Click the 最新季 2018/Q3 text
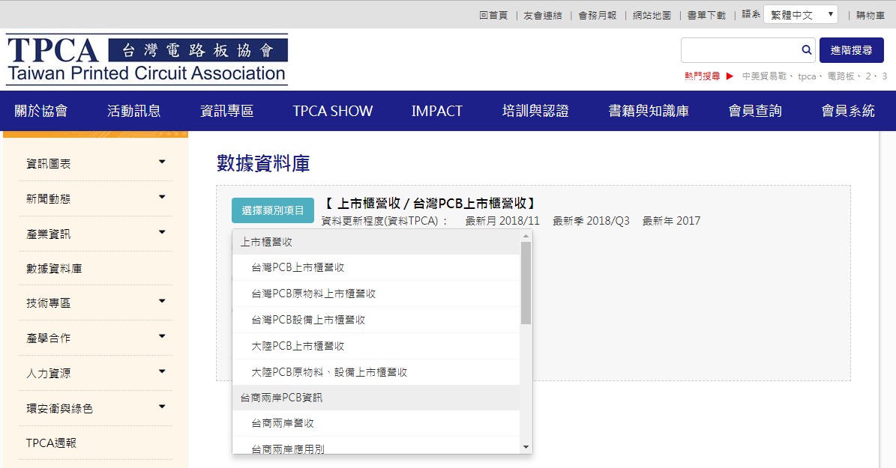This screenshot has width=896, height=468. click(591, 221)
